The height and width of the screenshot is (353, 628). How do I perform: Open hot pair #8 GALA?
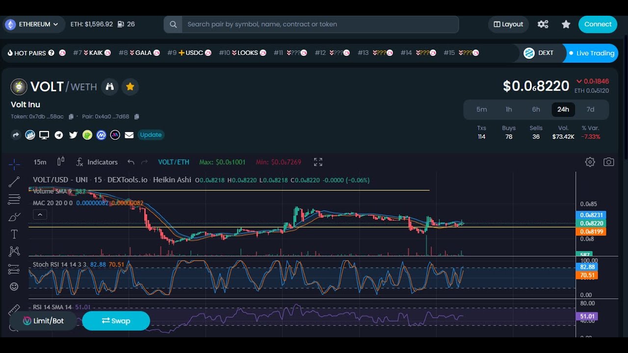click(139, 53)
